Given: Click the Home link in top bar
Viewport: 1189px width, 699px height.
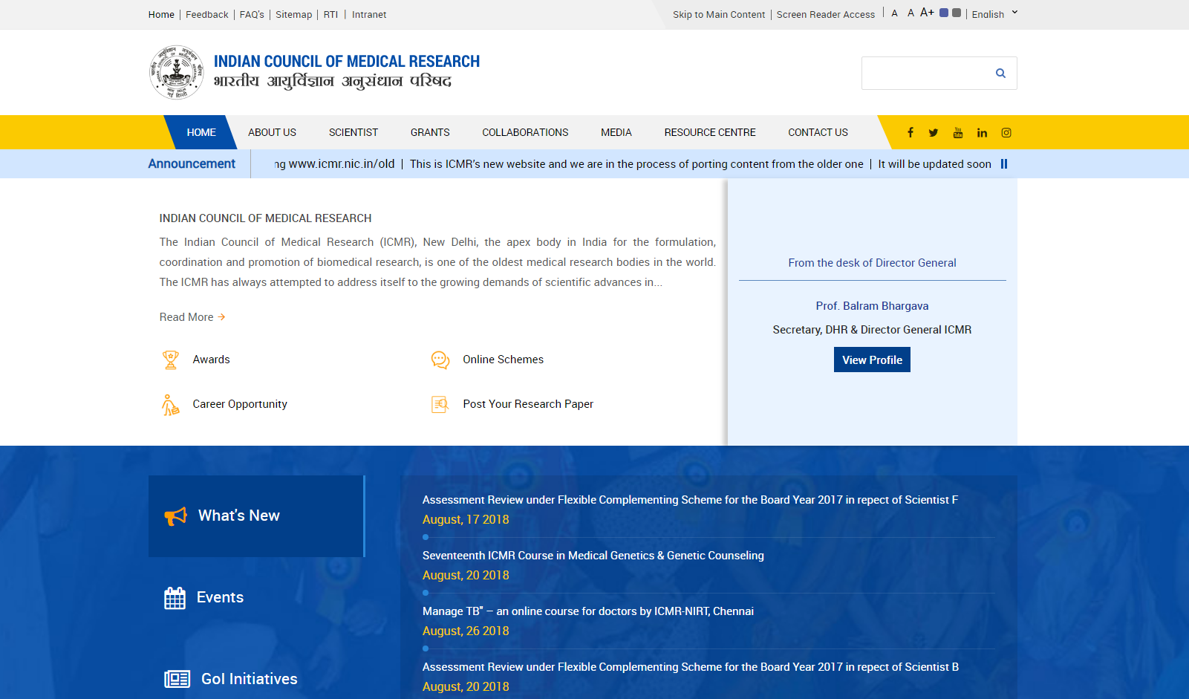Looking at the screenshot, I should coord(161,14).
